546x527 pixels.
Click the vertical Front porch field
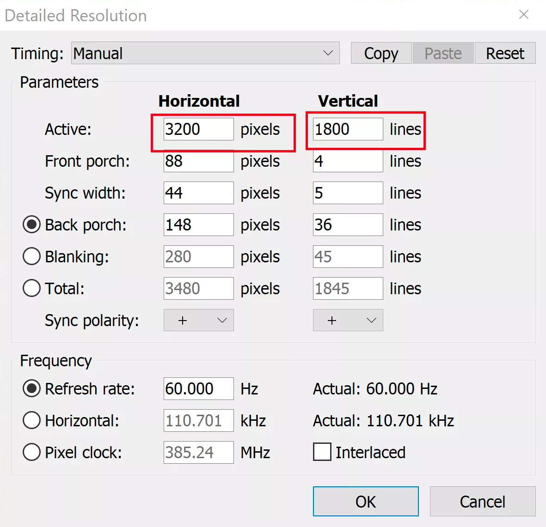coord(348,161)
